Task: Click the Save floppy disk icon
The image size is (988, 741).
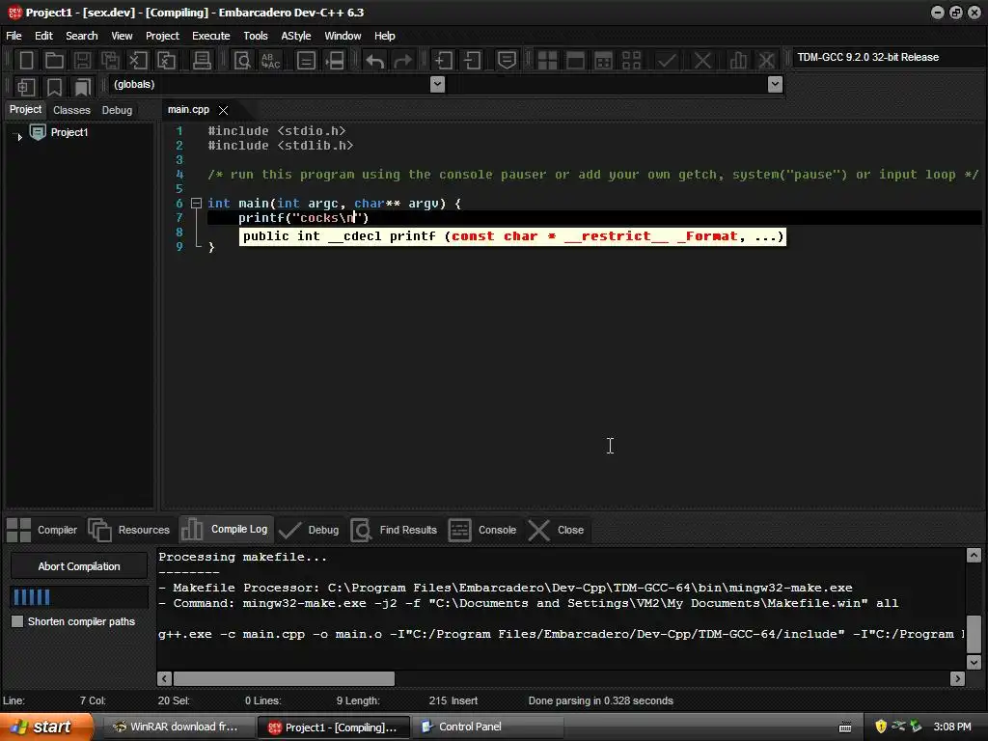Action: (82, 61)
